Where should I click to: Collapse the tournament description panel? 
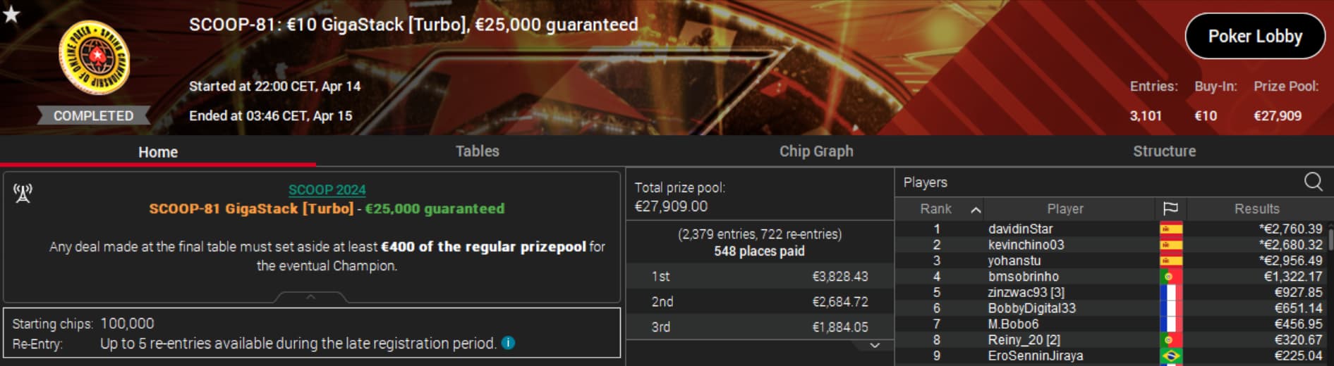310,297
